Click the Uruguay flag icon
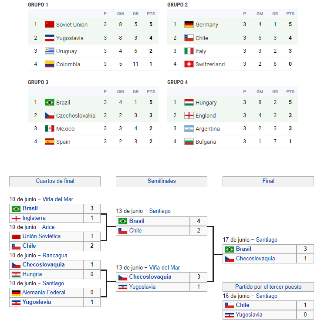The height and width of the screenshot is (327, 331). click(50, 51)
